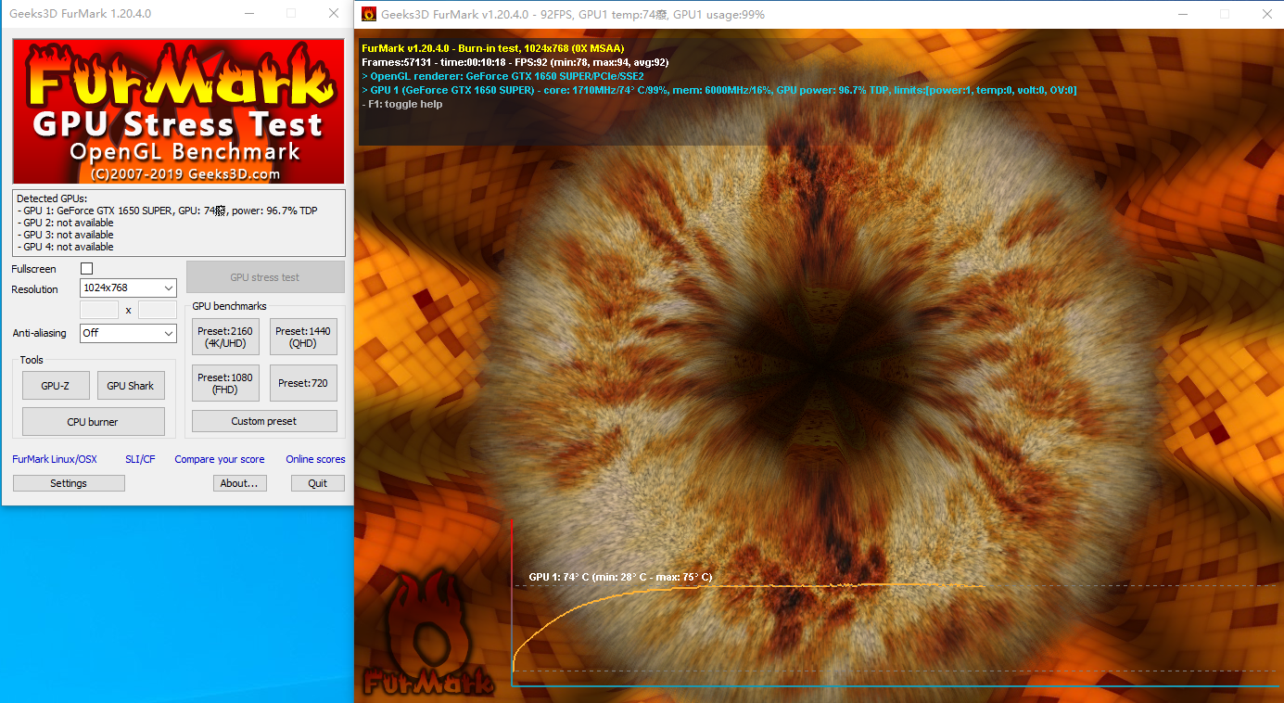This screenshot has height=703, width=1284.
Task: Minimize the FurMark render window
Action: tap(1182, 14)
